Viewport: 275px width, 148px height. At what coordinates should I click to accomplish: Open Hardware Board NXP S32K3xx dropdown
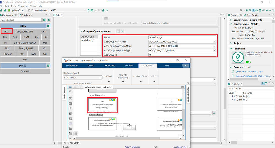coord(100,77)
